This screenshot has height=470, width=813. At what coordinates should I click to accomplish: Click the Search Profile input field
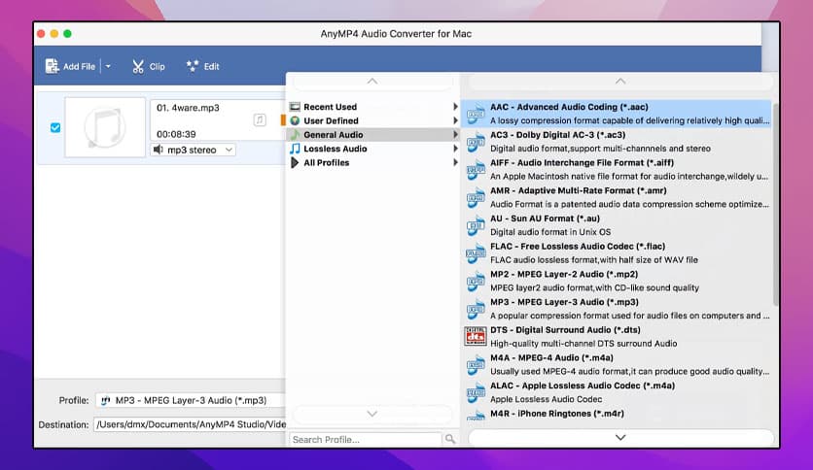pos(365,440)
